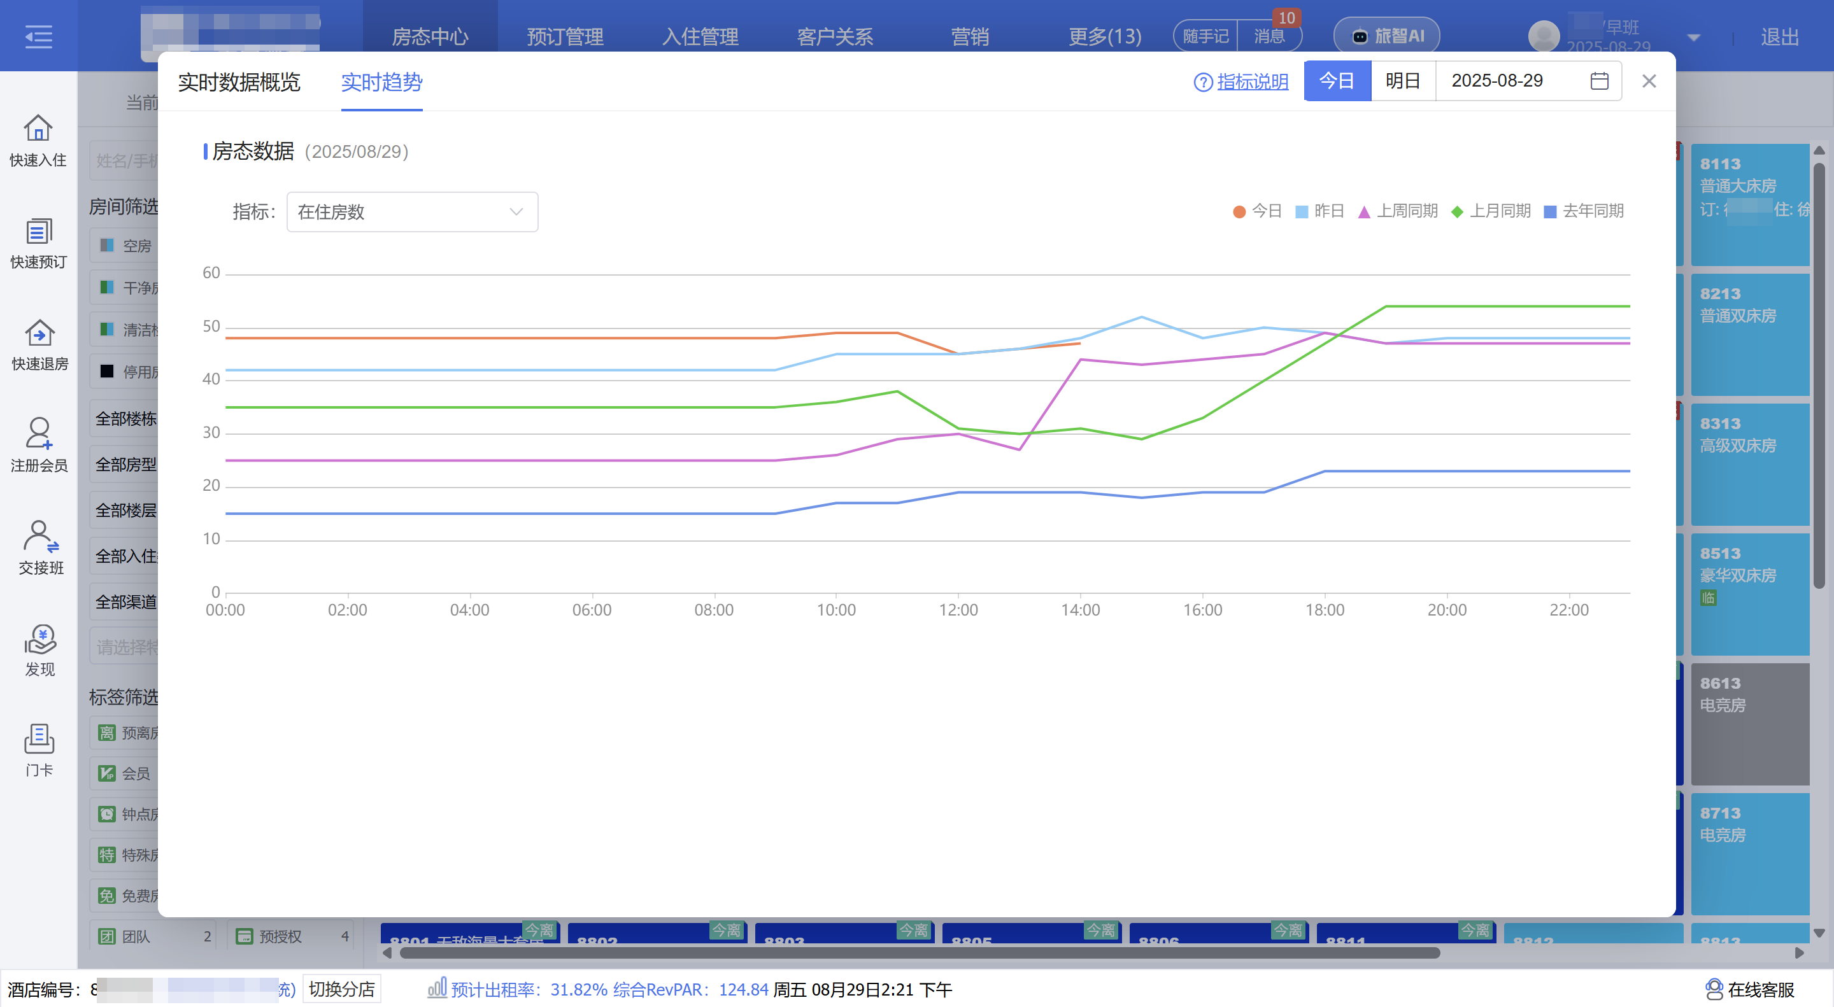Image resolution: width=1834 pixels, height=1007 pixels.
Task: Open the 旅智AI assistant
Action: pyautogui.click(x=1386, y=36)
